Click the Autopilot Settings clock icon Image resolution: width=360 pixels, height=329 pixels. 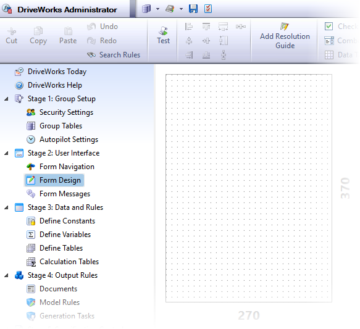31,140
